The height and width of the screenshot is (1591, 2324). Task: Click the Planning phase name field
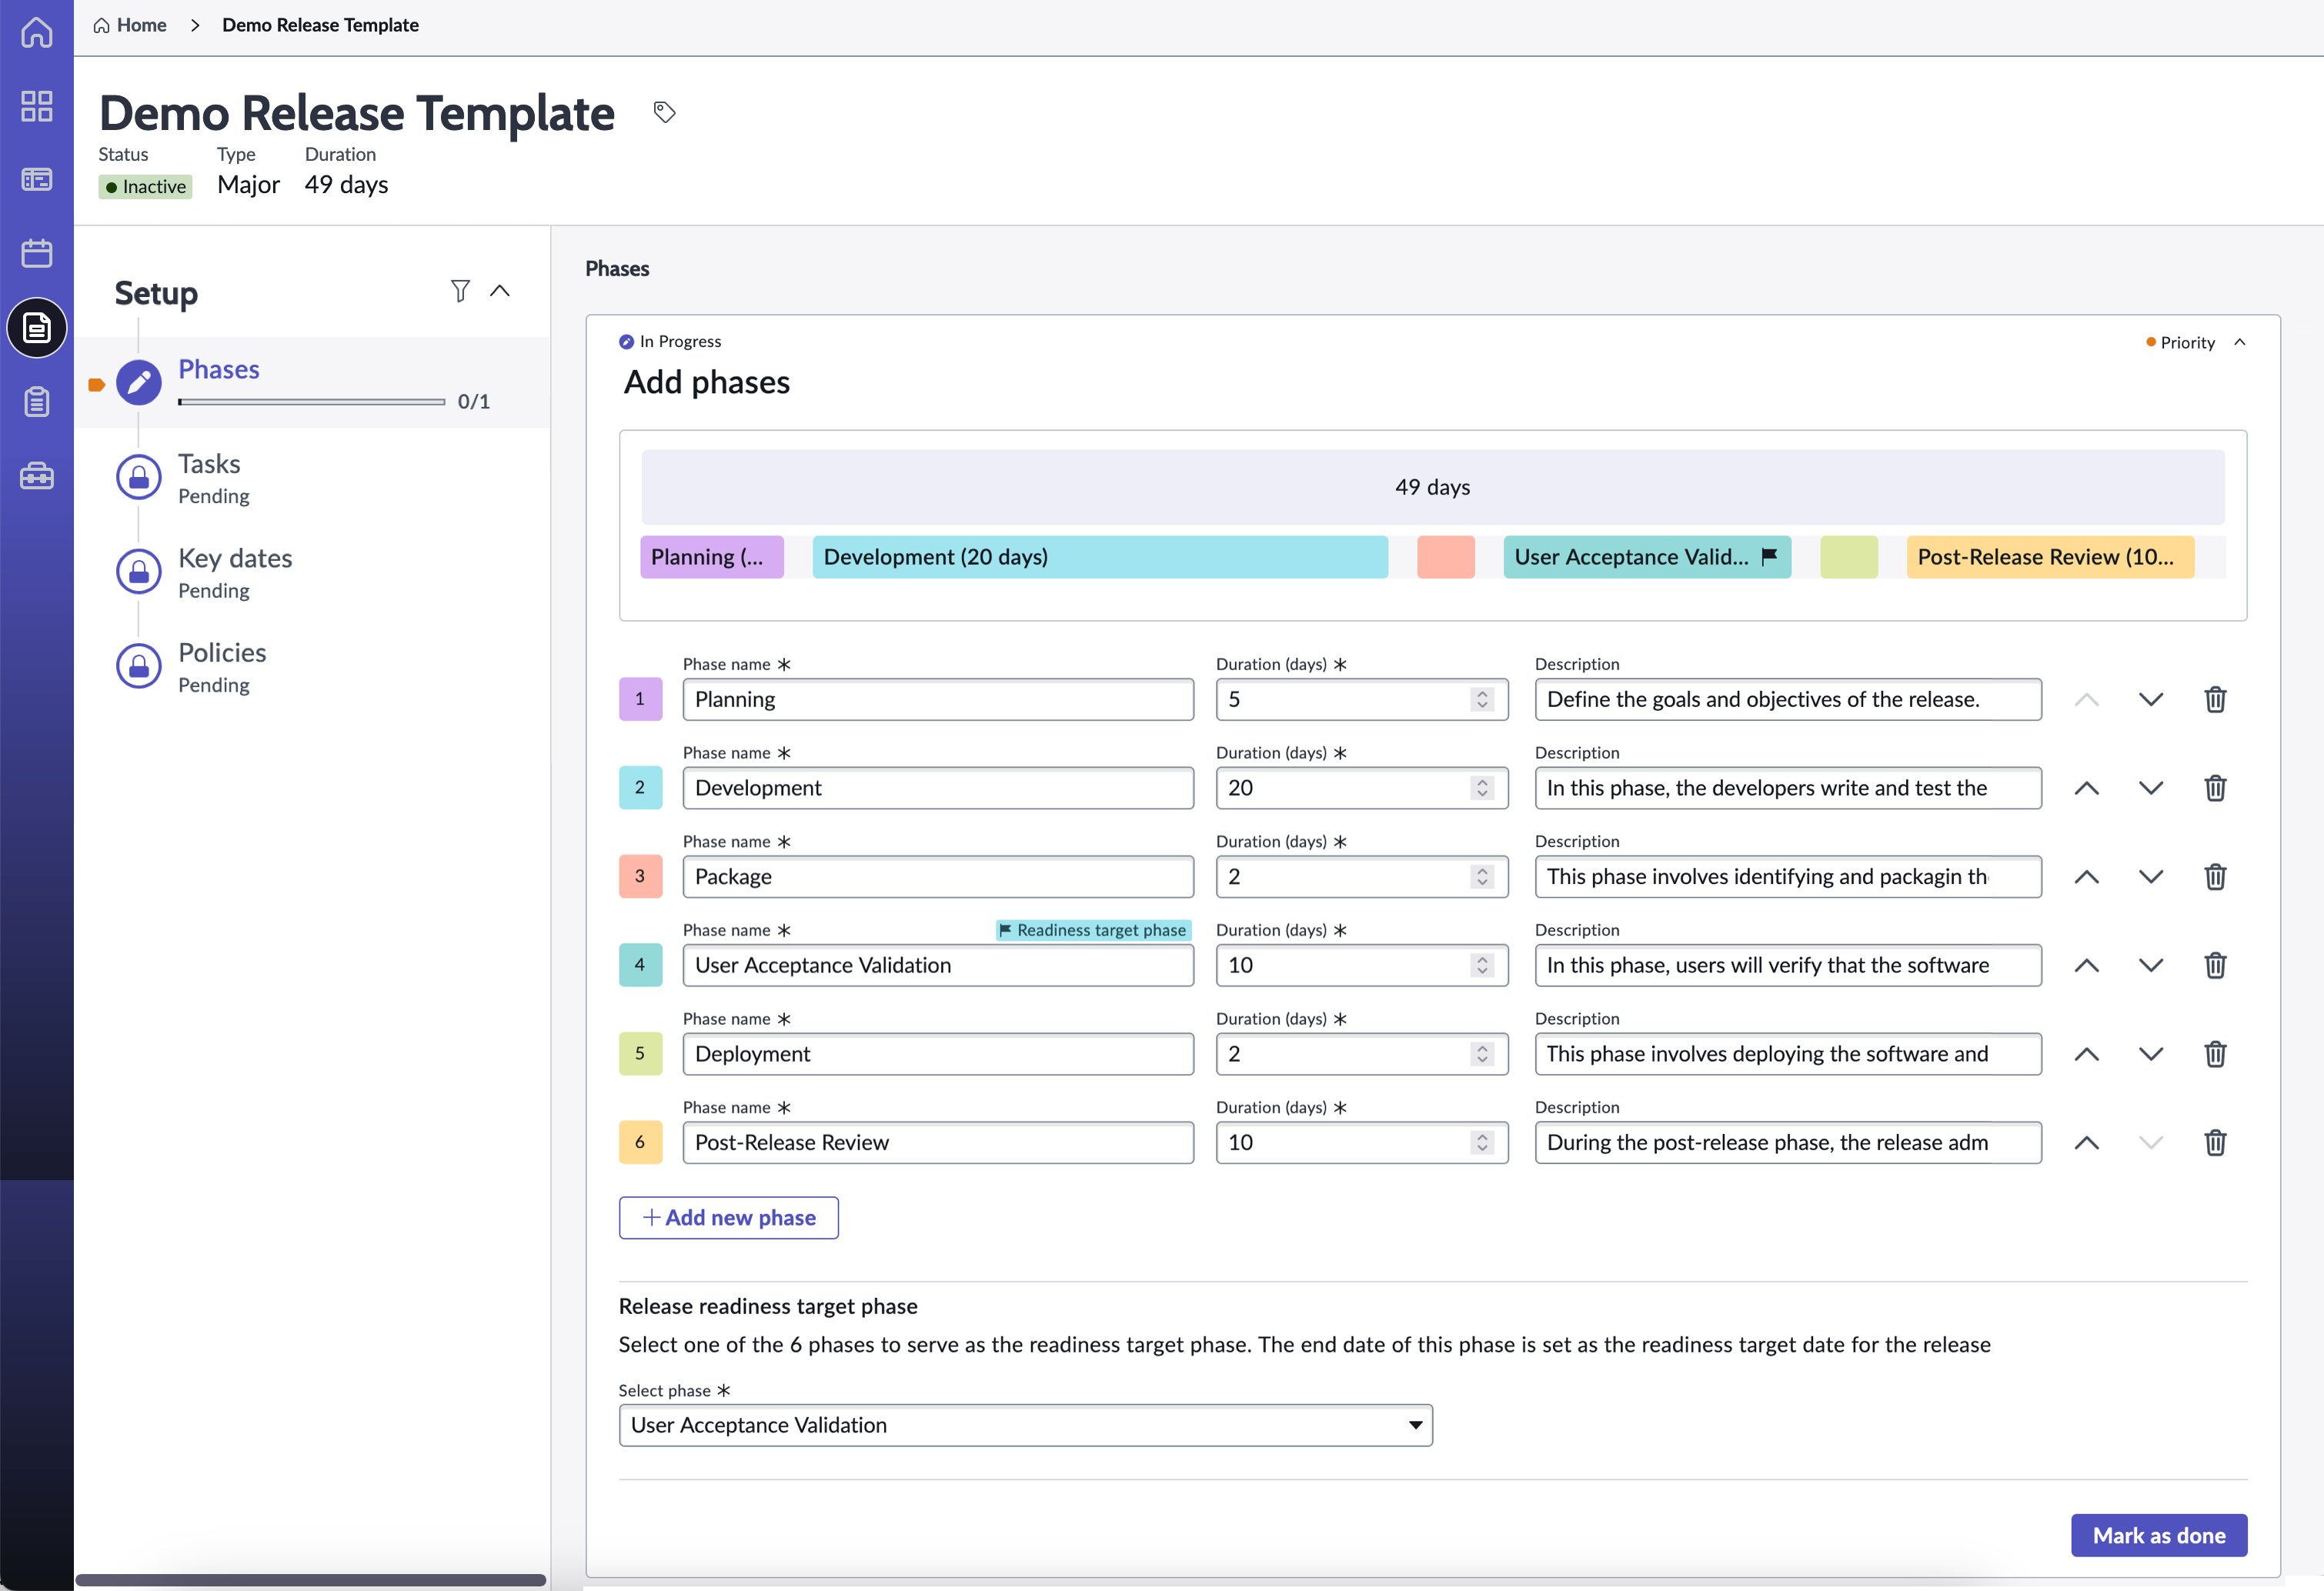(937, 699)
